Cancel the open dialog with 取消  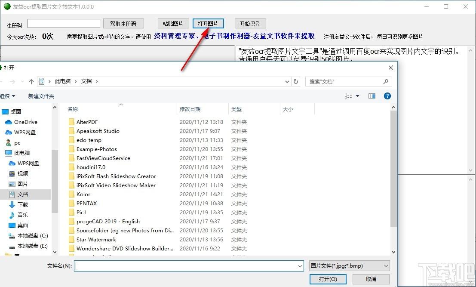coord(371,279)
